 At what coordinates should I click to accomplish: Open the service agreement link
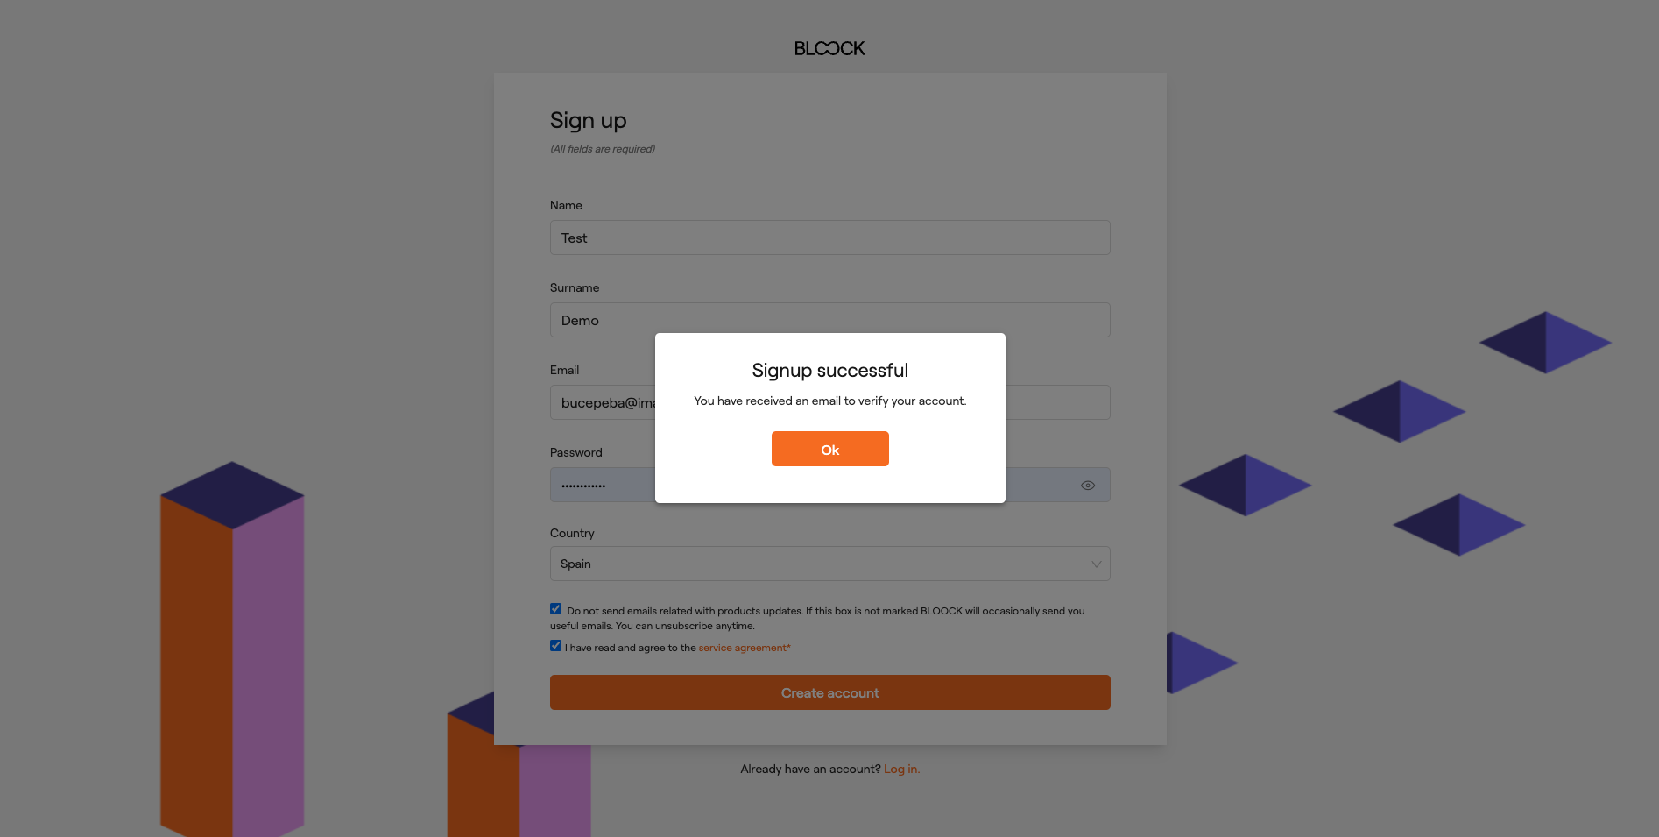click(744, 648)
